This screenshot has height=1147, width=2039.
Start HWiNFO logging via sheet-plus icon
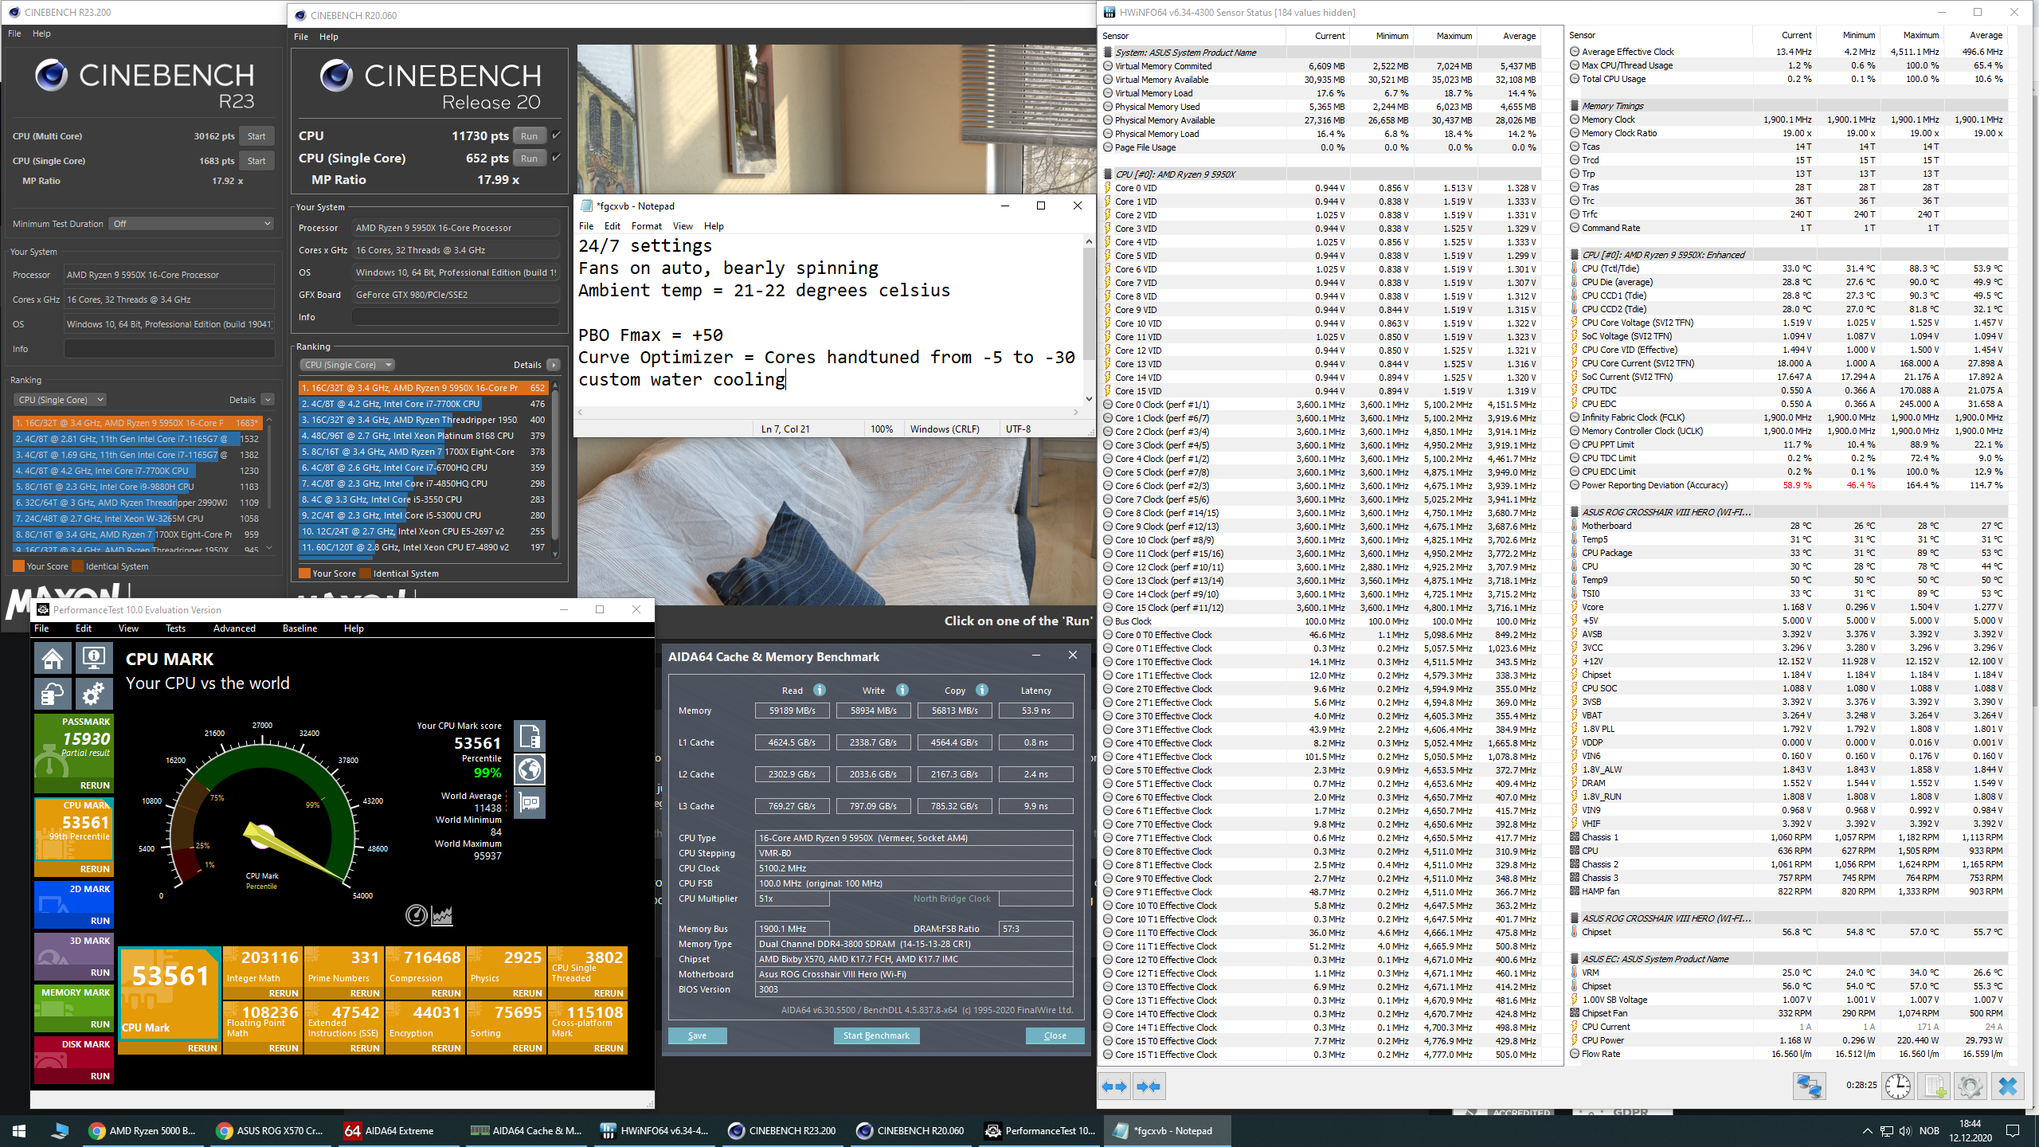click(x=1935, y=1086)
